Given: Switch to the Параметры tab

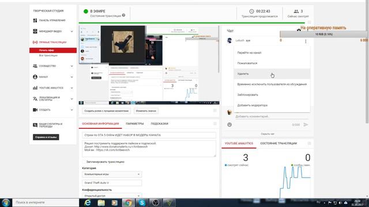Looking at the screenshot, I should pos(134,124).
